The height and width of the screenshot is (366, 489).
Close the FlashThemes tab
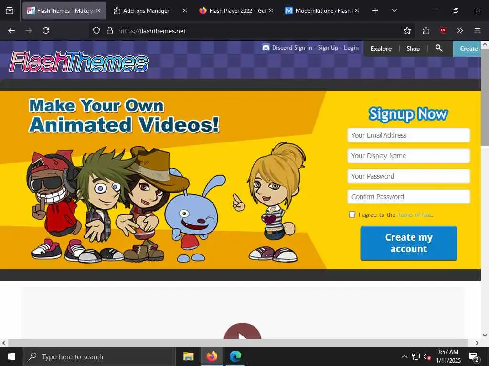point(98,10)
